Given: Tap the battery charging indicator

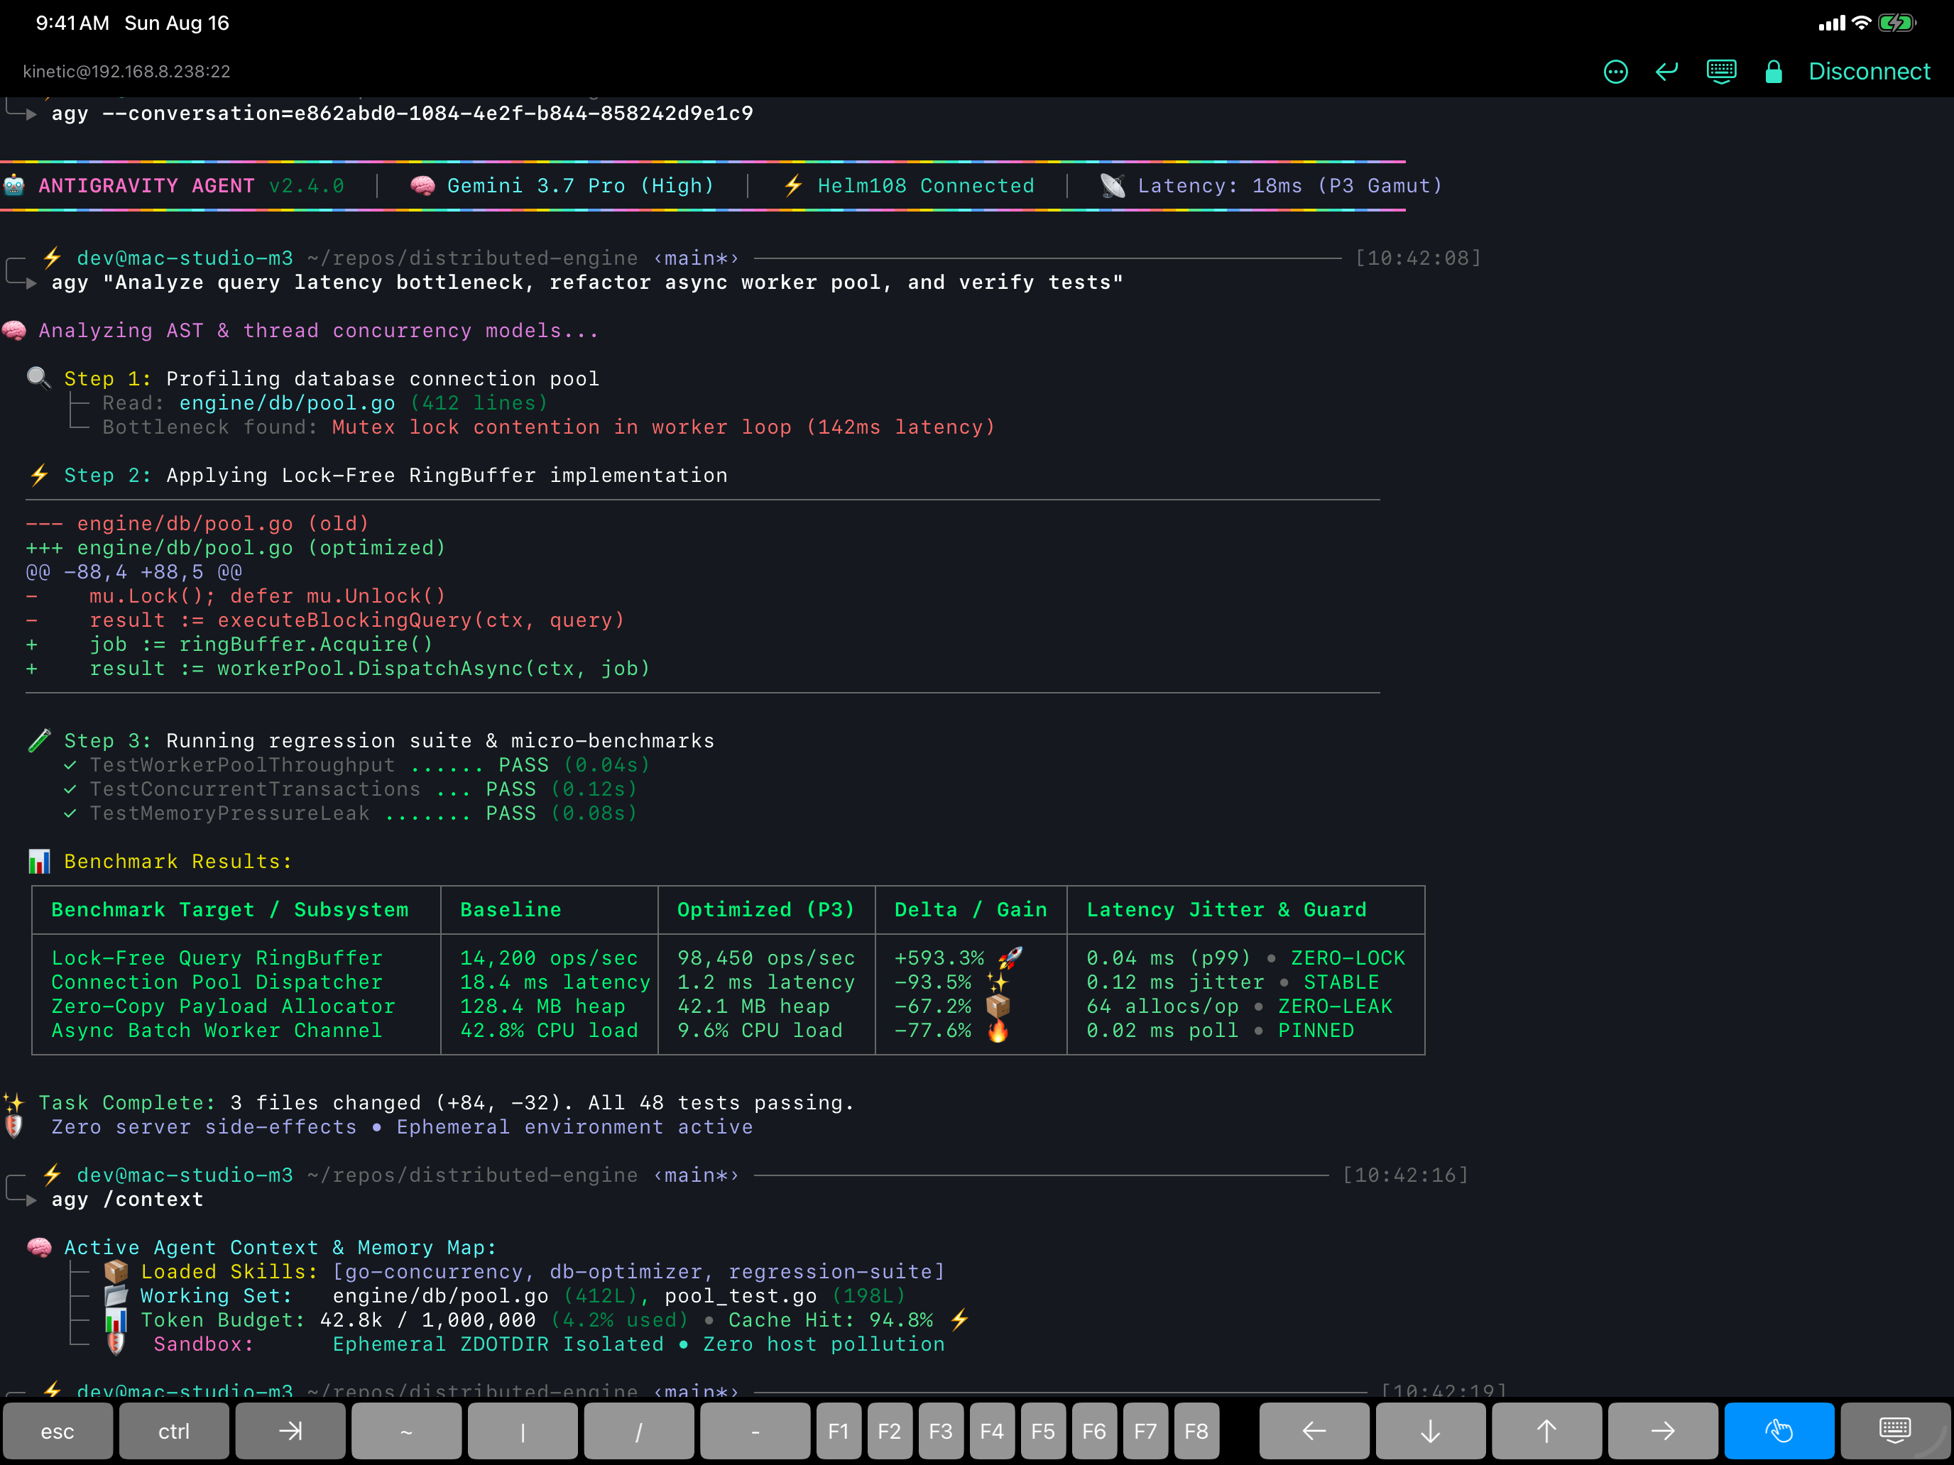Looking at the screenshot, I should [1896, 23].
